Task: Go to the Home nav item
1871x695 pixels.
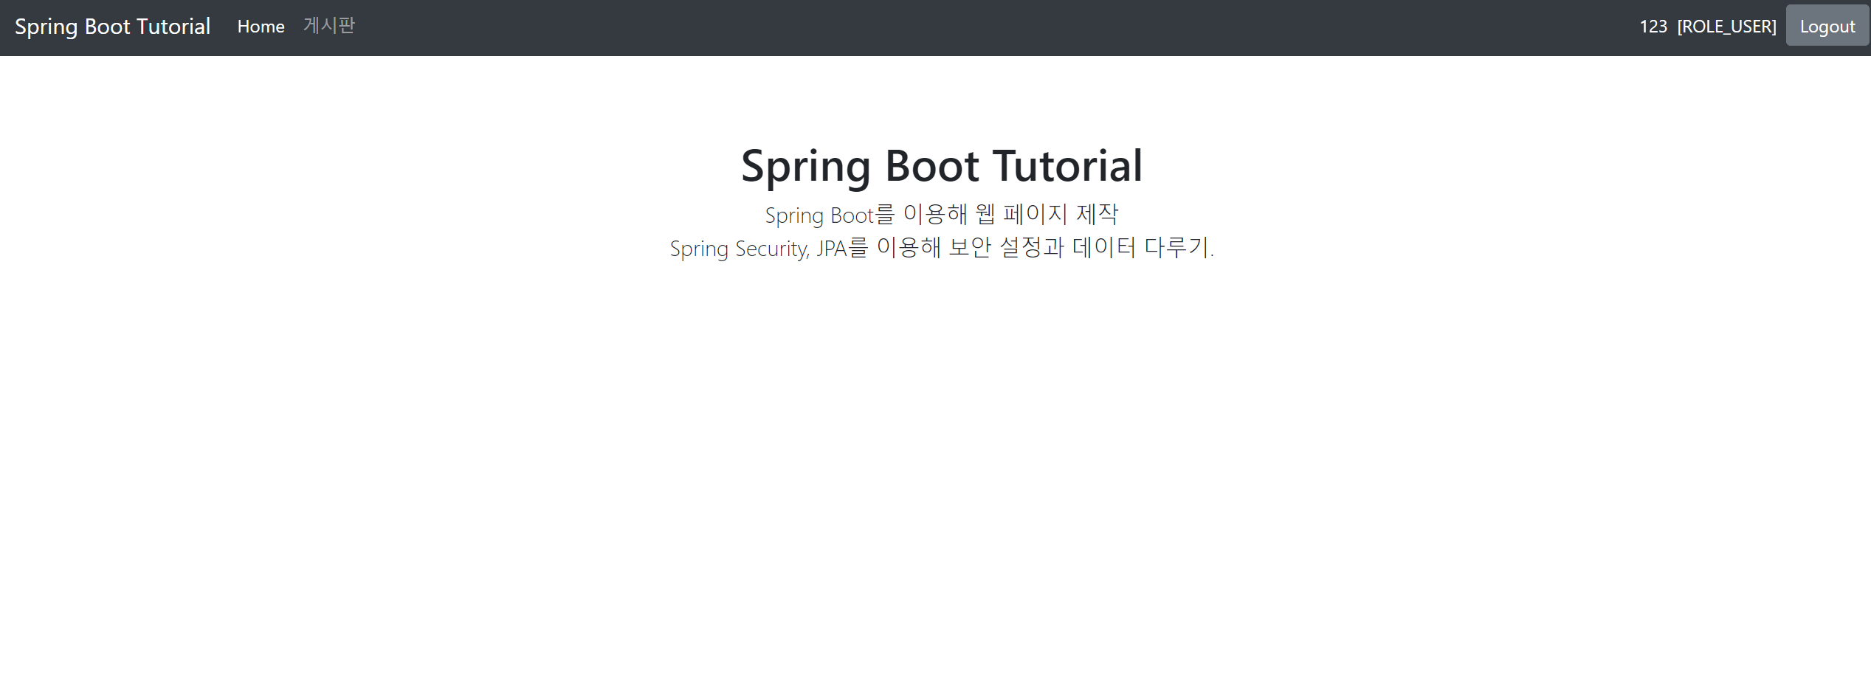Action: [261, 27]
